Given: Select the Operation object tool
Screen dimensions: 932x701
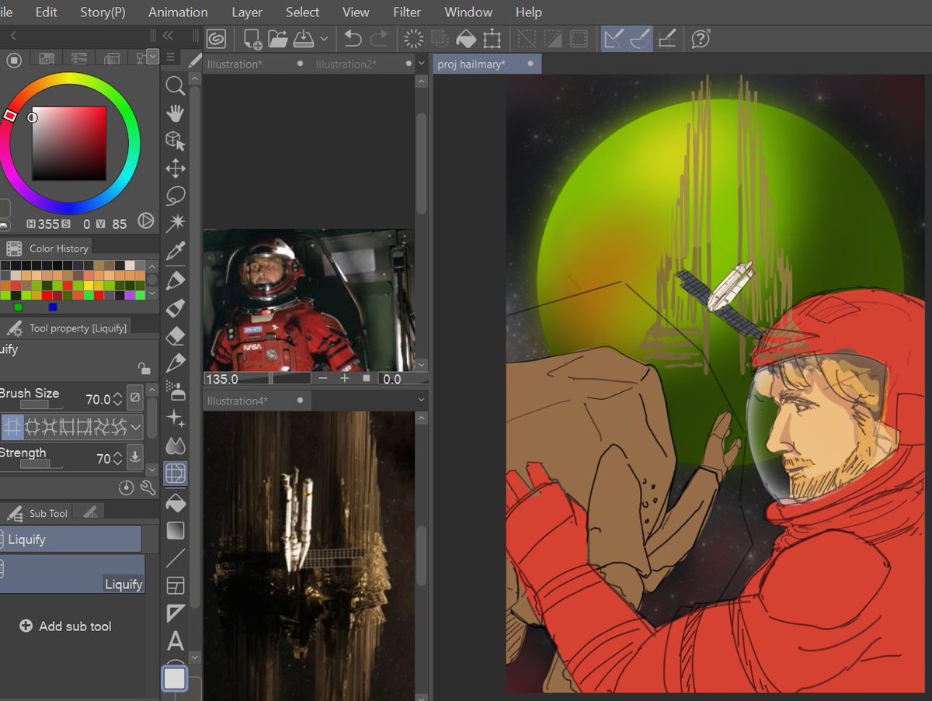Looking at the screenshot, I should (176, 141).
